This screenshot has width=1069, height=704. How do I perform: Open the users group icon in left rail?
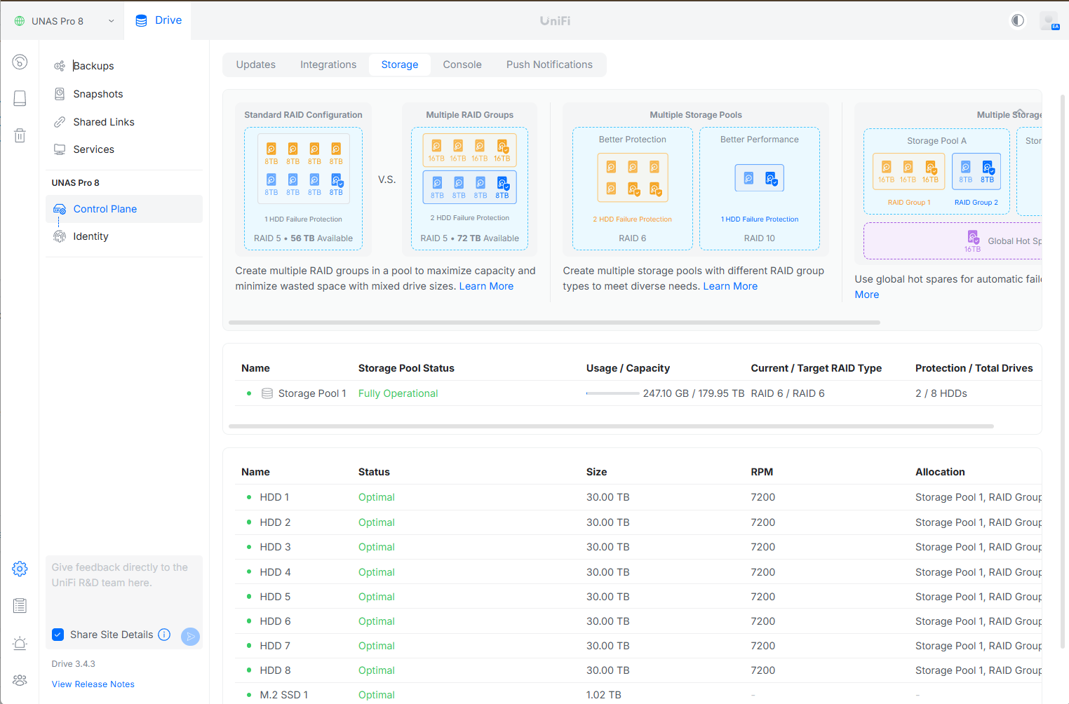(20, 680)
